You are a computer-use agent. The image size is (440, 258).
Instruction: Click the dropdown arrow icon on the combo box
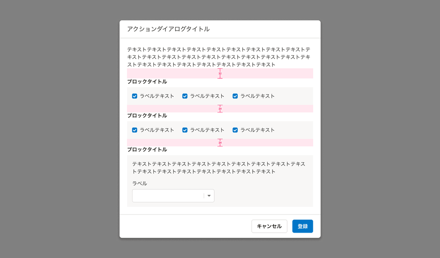coord(209,196)
